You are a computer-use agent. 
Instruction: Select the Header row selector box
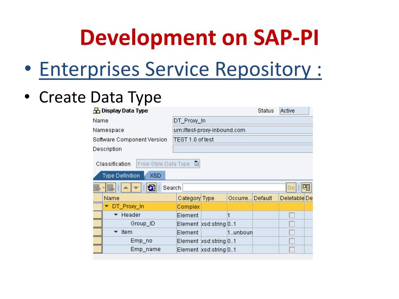click(98, 215)
